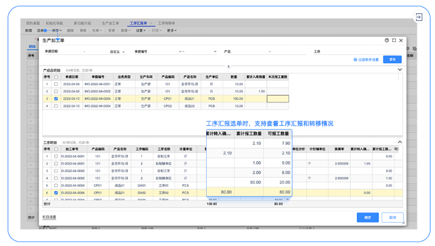This screenshot has height=246, width=435.
Task: Check the row MO-2022-04-0002 checkbox
Action: [x=56, y=91]
